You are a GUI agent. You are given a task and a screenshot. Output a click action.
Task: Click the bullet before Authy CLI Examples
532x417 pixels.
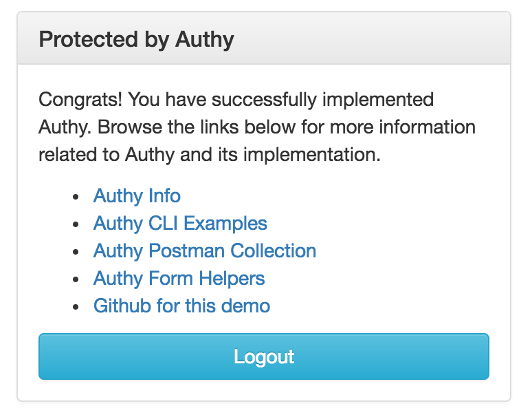(x=76, y=224)
